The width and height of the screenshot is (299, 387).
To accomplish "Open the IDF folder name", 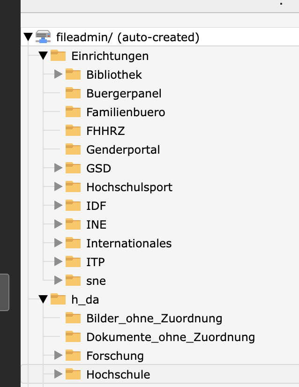I will click(x=96, y=206).
